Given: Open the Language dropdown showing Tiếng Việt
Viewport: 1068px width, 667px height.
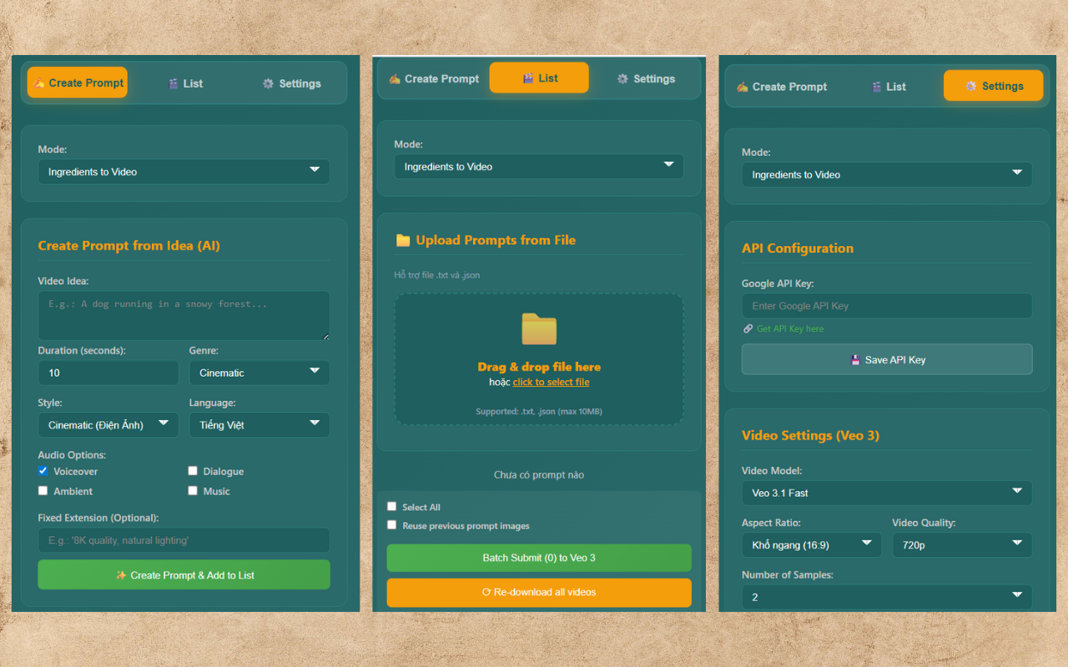Looking at the screenshot, I should tap(259, 424).
